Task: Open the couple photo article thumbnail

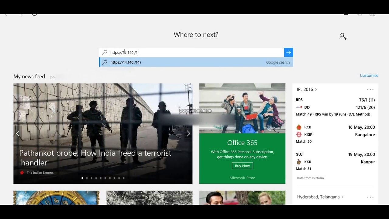Action: point(242,198)
